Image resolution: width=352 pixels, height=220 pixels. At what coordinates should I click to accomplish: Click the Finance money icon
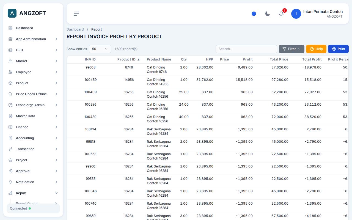coord(10,127)
